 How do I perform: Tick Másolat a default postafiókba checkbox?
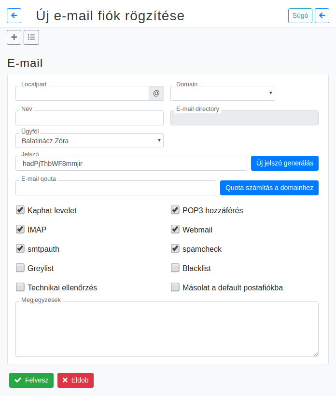click(x=175, y=287)
